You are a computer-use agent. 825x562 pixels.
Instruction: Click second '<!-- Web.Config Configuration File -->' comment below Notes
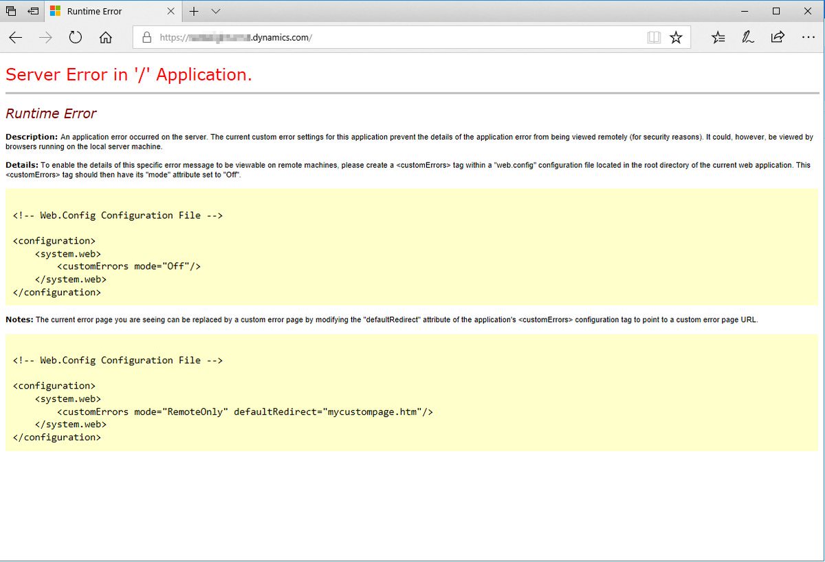coord(118,360)
